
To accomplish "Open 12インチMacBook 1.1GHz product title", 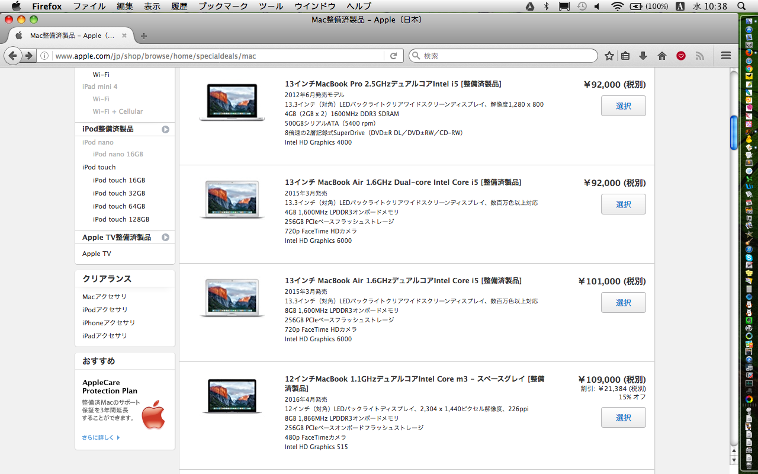I will pos(415,383).
